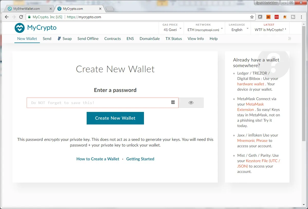Click the MyCrypto logo text
Image resolution: width=308 pixels, height=209 pixels.
pos(42,28)
